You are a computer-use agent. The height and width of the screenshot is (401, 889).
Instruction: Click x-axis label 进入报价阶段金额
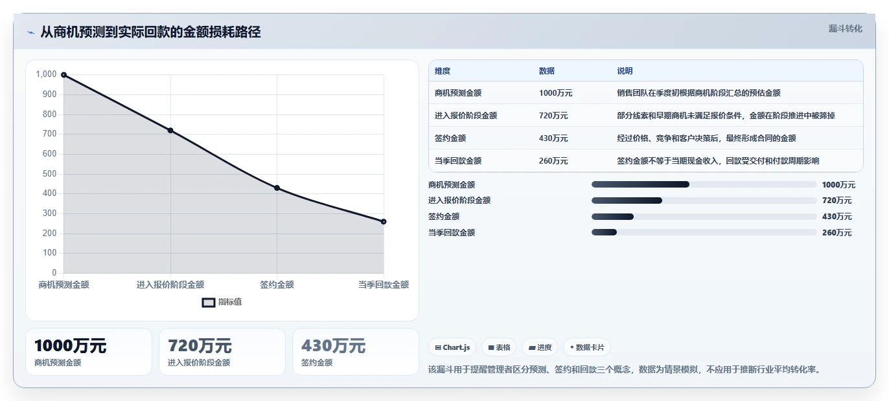[x=170, y=285]
